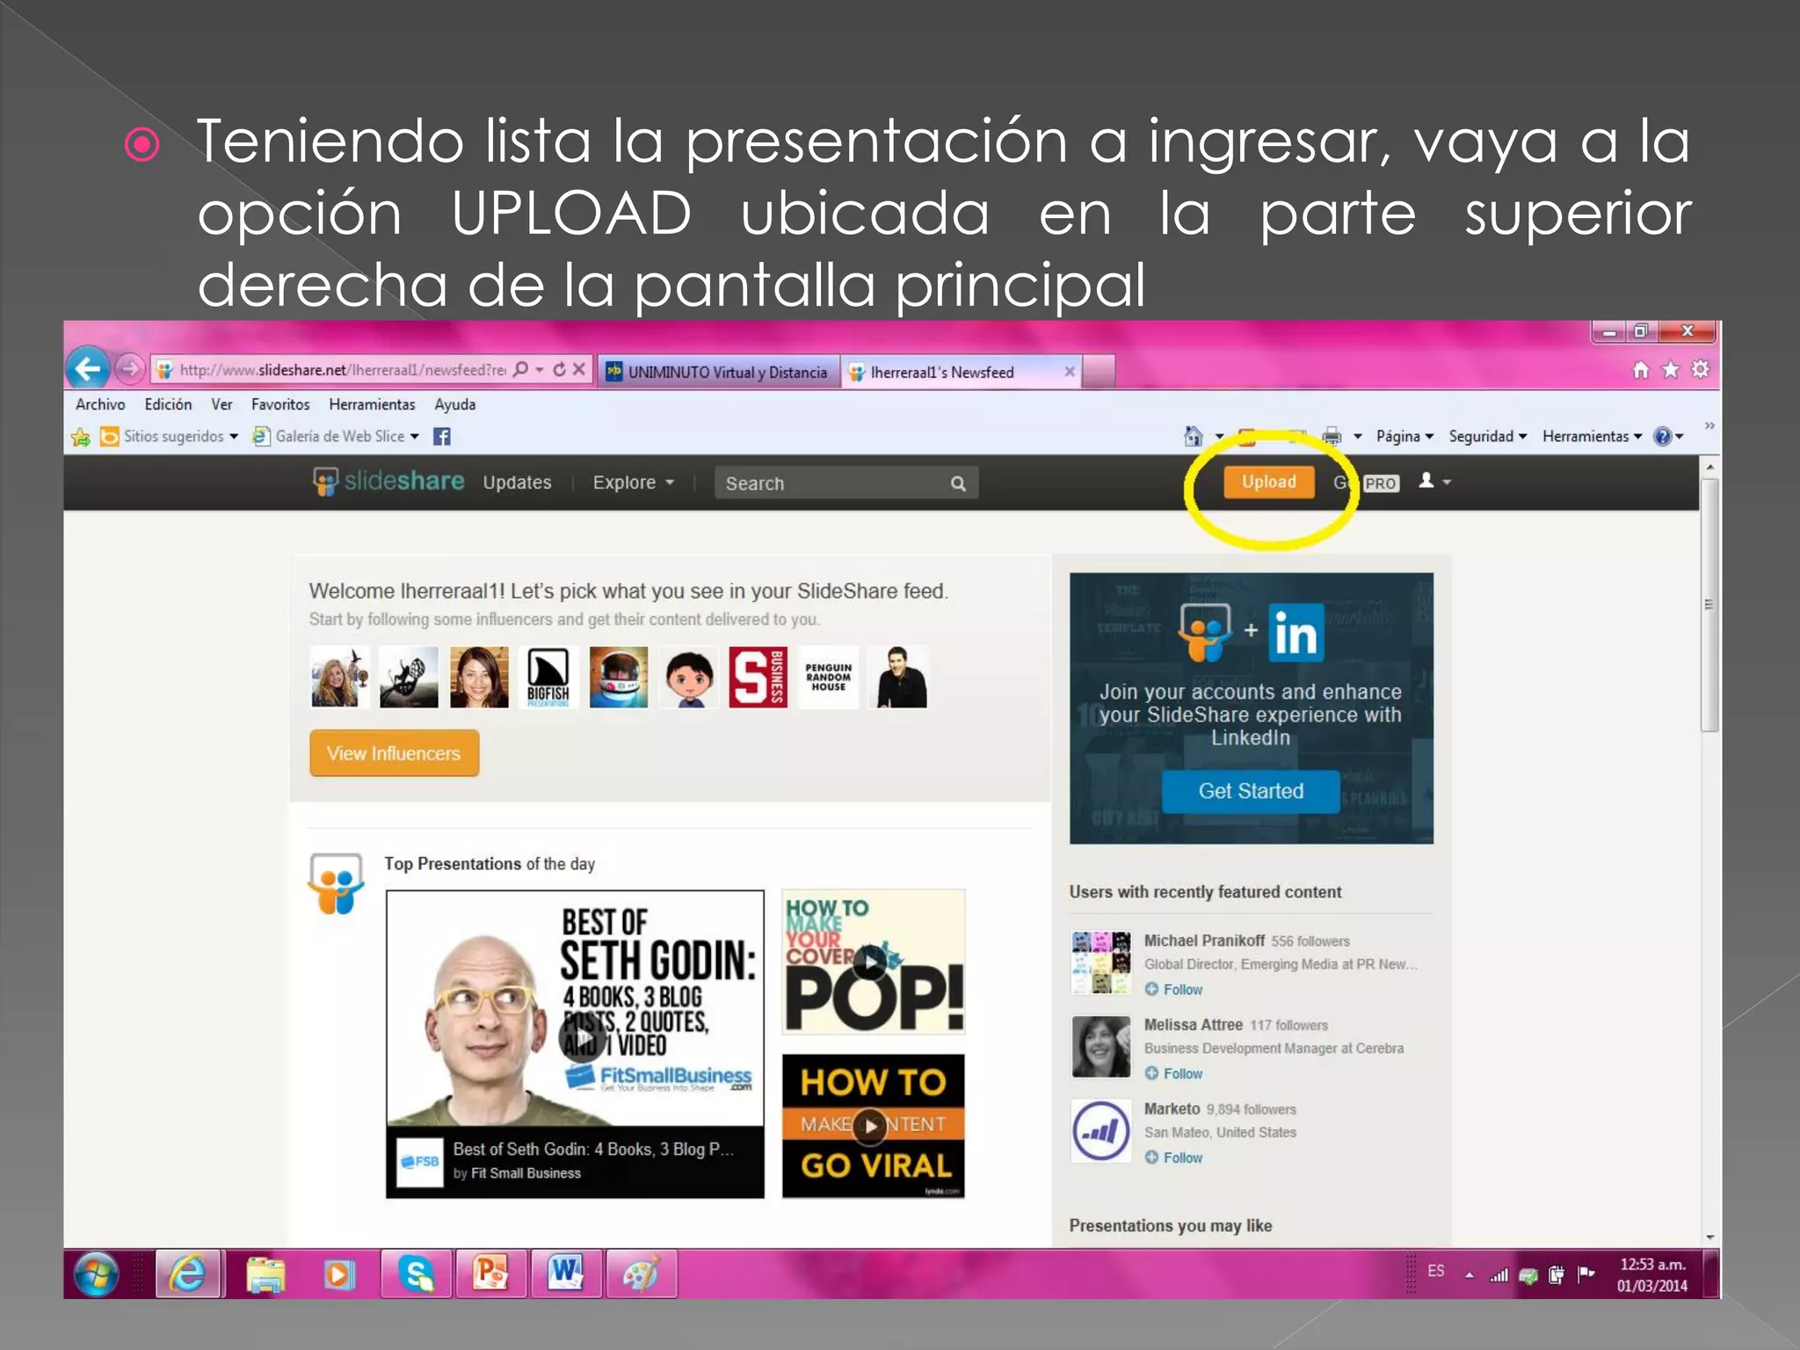Click the SlideShare logo
The width and height of the screenshot is (1800, 1350).
(x=388, y=482)
